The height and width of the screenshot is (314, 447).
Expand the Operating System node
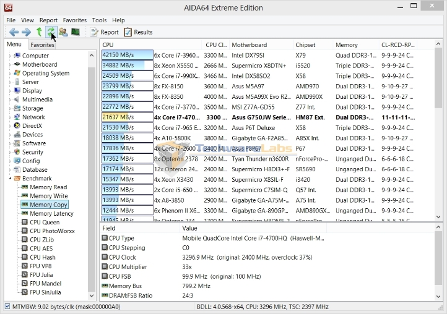click(x=10, y=74)
